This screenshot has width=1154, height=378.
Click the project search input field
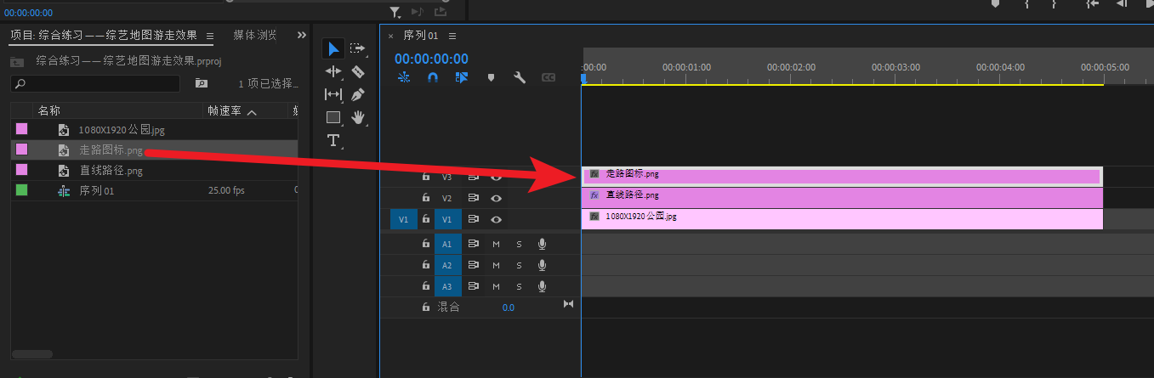click(95, 83)
